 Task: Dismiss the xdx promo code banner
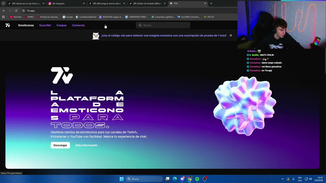point(231,35)
